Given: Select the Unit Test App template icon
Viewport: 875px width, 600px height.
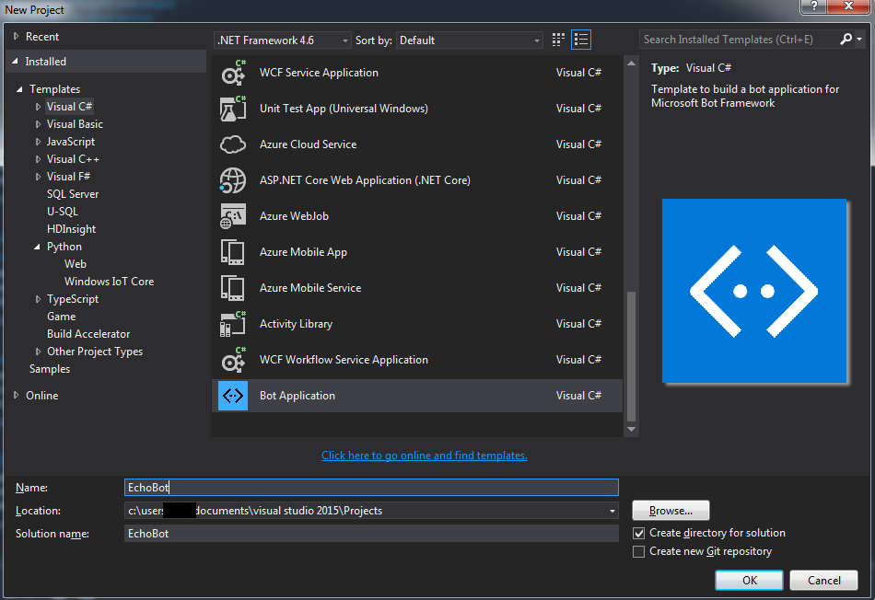Looking at the screenshot, I should coord(233,109).
